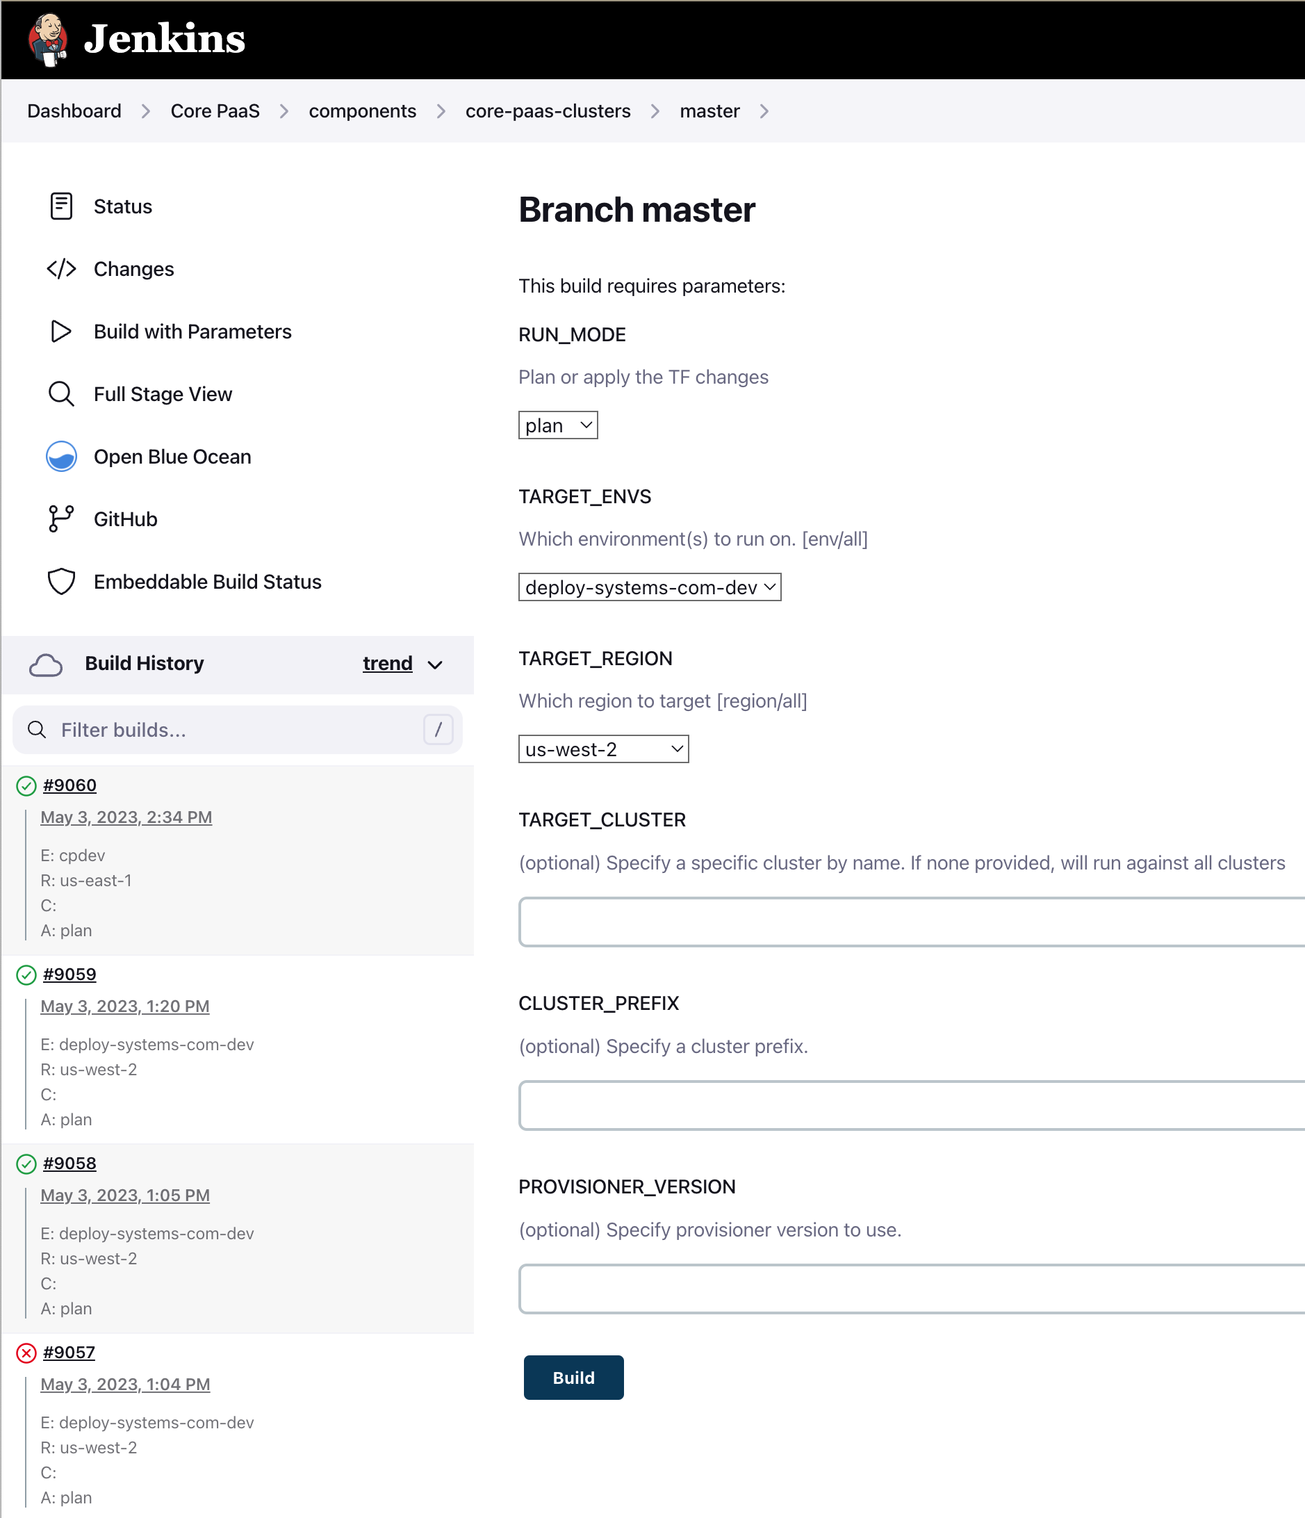Click the Full Stage View magnifier icon
The height and width of the screenshot is (1518, 1305).
[x=62, y=394]
